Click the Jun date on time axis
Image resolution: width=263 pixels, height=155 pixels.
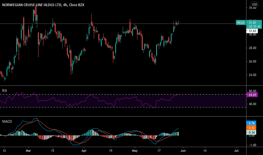tap(183, 151)
